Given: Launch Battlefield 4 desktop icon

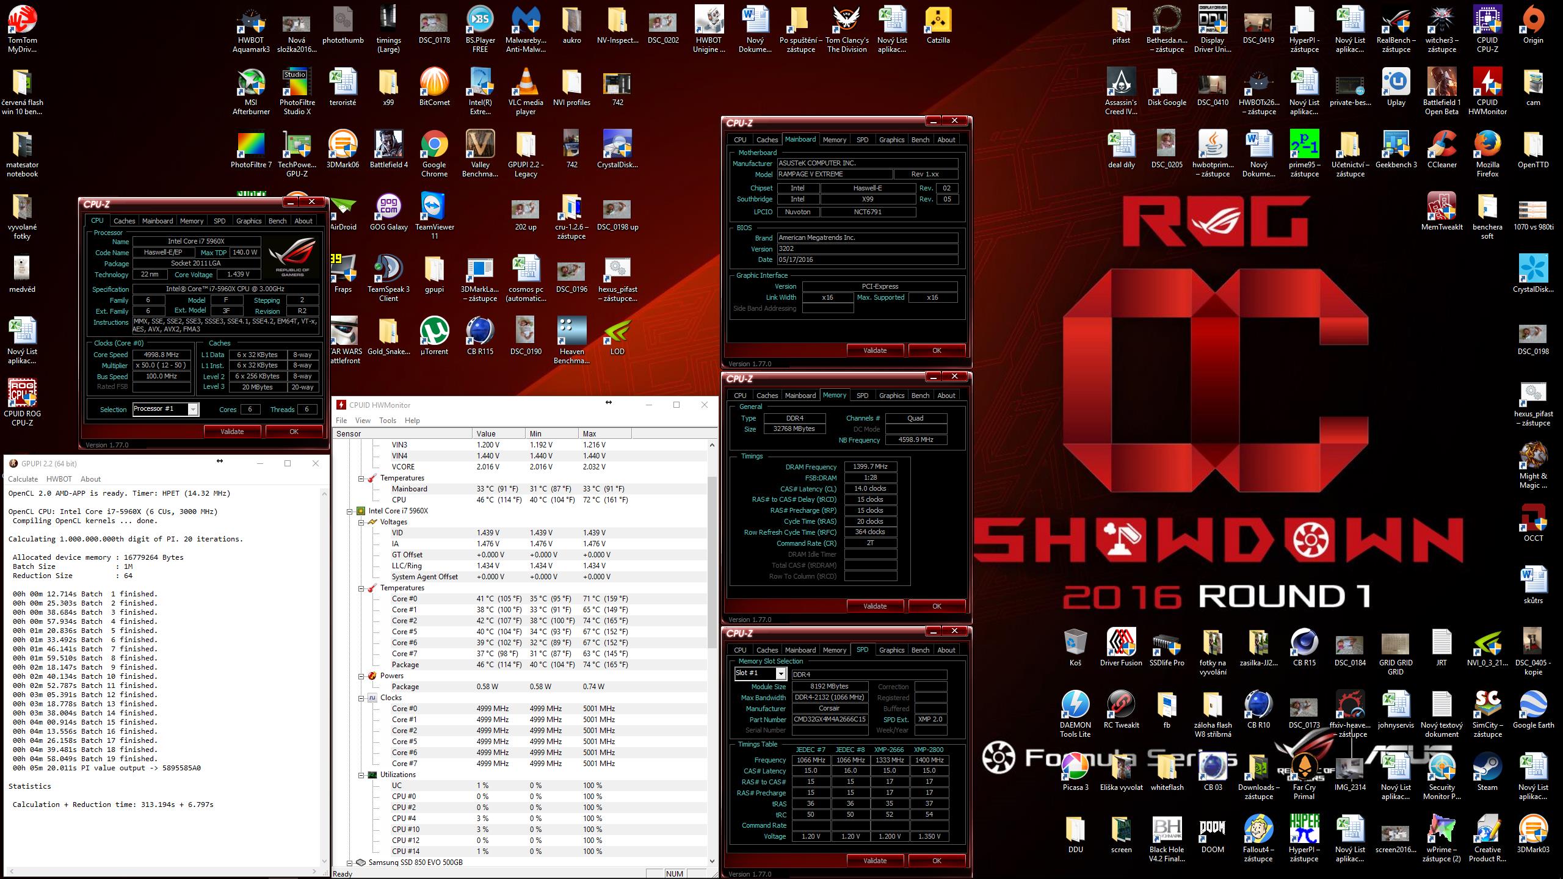Looking at the screenshot, I should [388, 149].
